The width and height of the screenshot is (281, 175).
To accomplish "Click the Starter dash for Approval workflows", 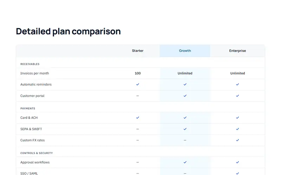I will [x=137, y=162].
